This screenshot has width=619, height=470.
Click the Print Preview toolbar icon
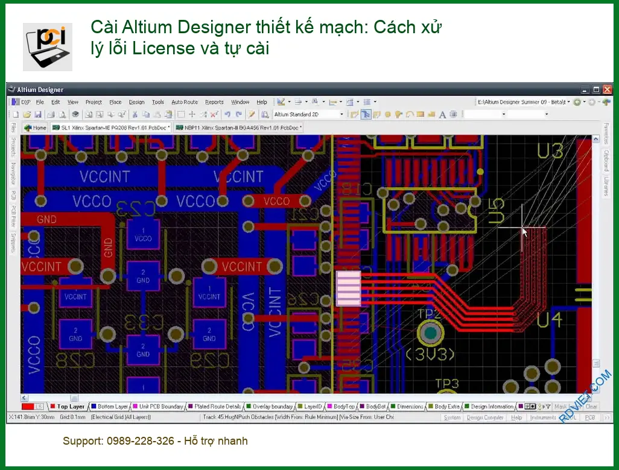point(62,115)
